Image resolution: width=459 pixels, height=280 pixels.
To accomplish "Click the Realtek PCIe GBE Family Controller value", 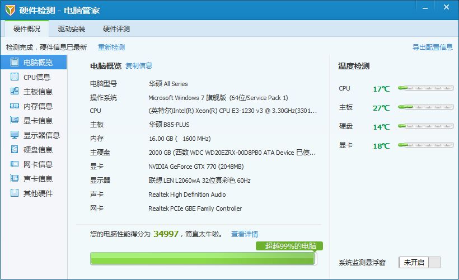I will coord(195,208).
